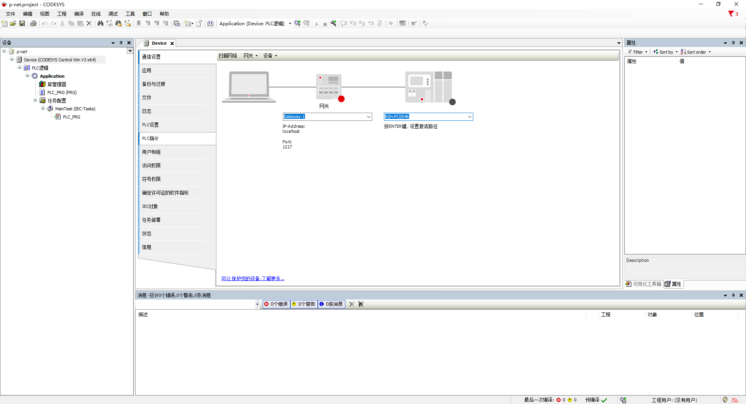The image size is (746, 404).
Task: Click the 扫描网络 button
Action: [228, 56]
